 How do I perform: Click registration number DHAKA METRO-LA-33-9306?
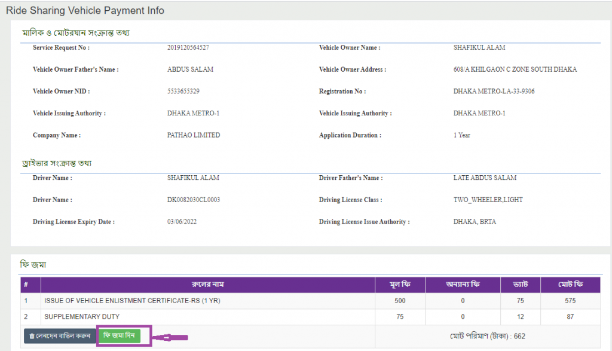[494, 91]
